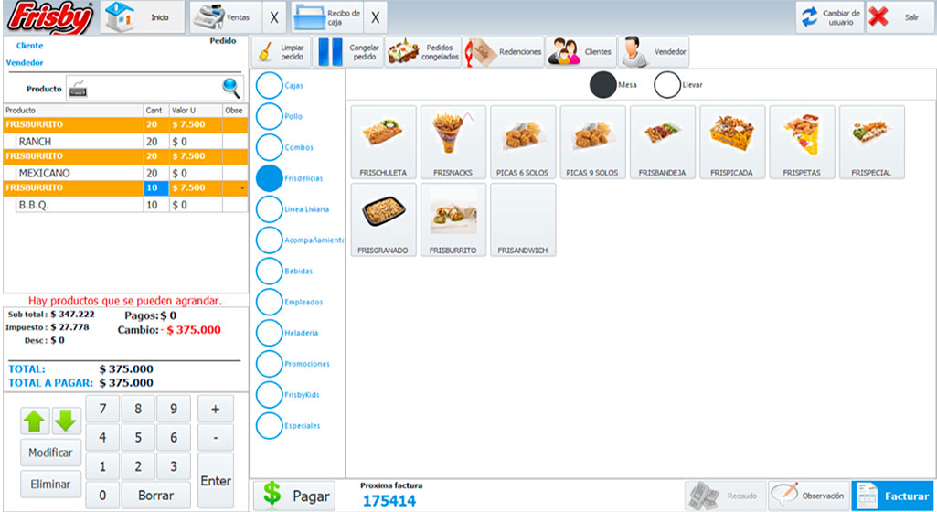Select the Combos category
The height and width of the screenshot is (512, 937).
(284, 147)
